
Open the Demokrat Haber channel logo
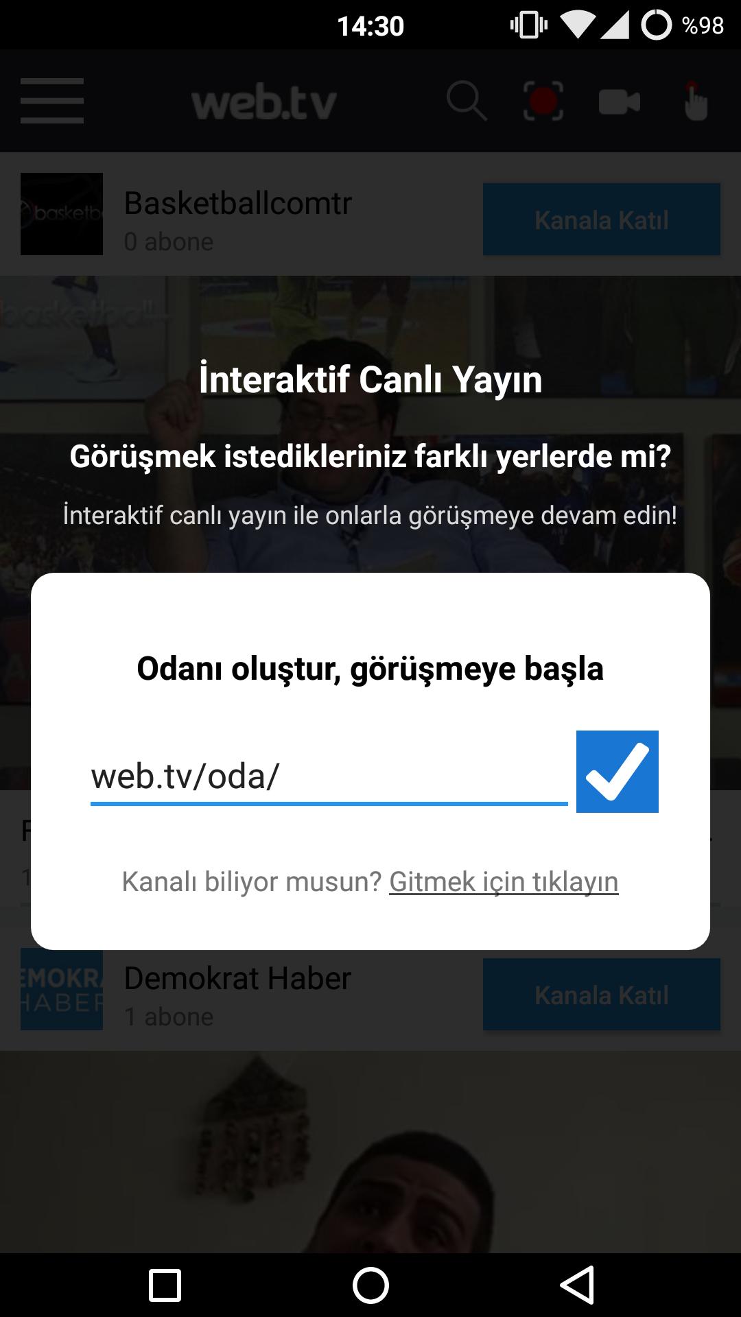62,989
